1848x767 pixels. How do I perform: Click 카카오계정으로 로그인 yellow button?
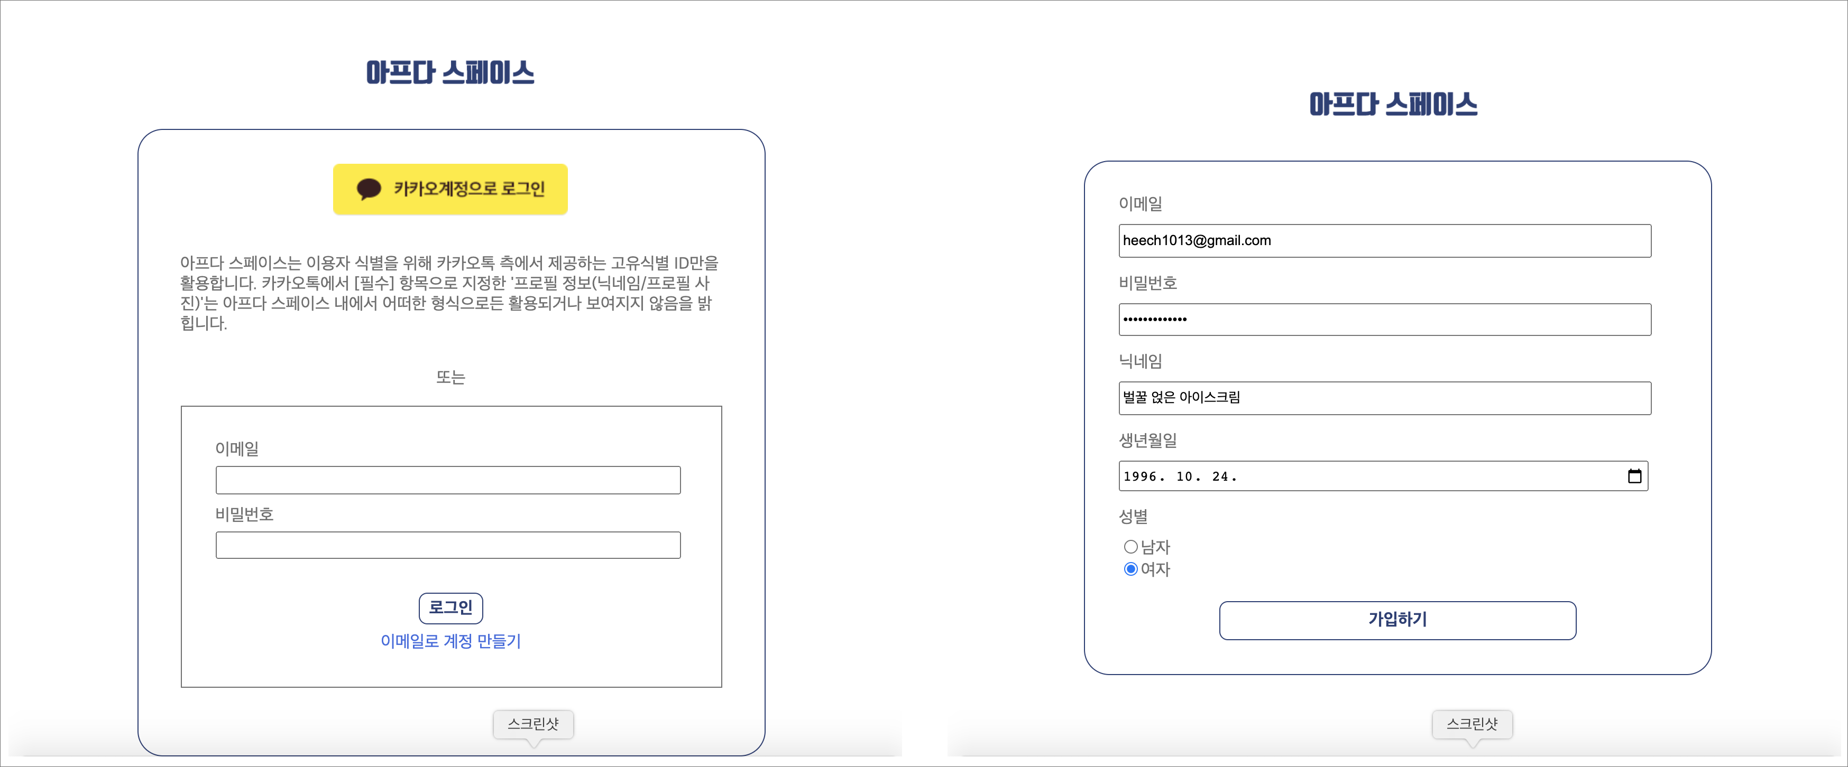450,189
